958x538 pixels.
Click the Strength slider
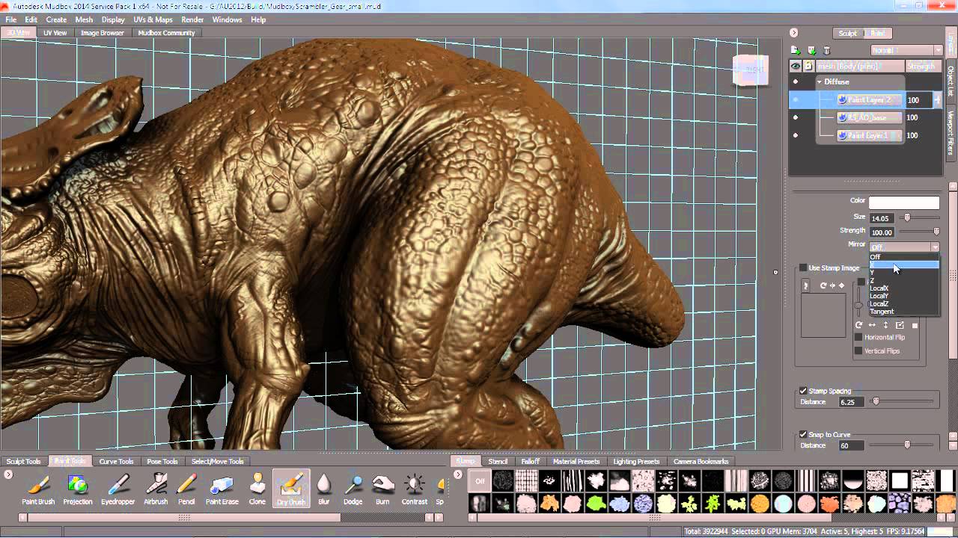coord(918,232)
